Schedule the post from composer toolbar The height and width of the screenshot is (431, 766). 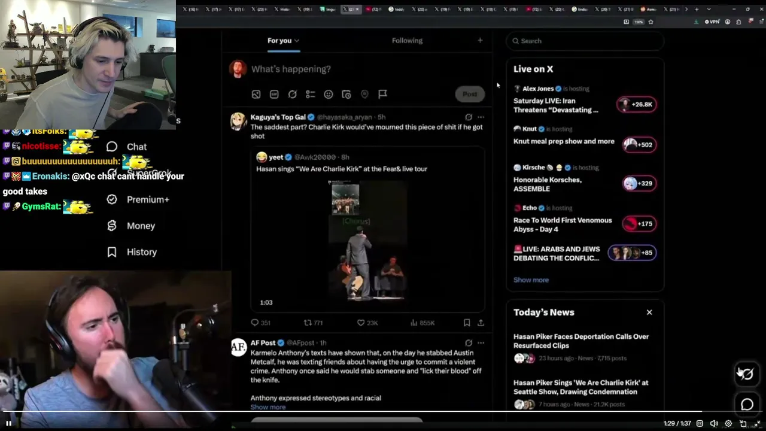[x=346, y=94]
